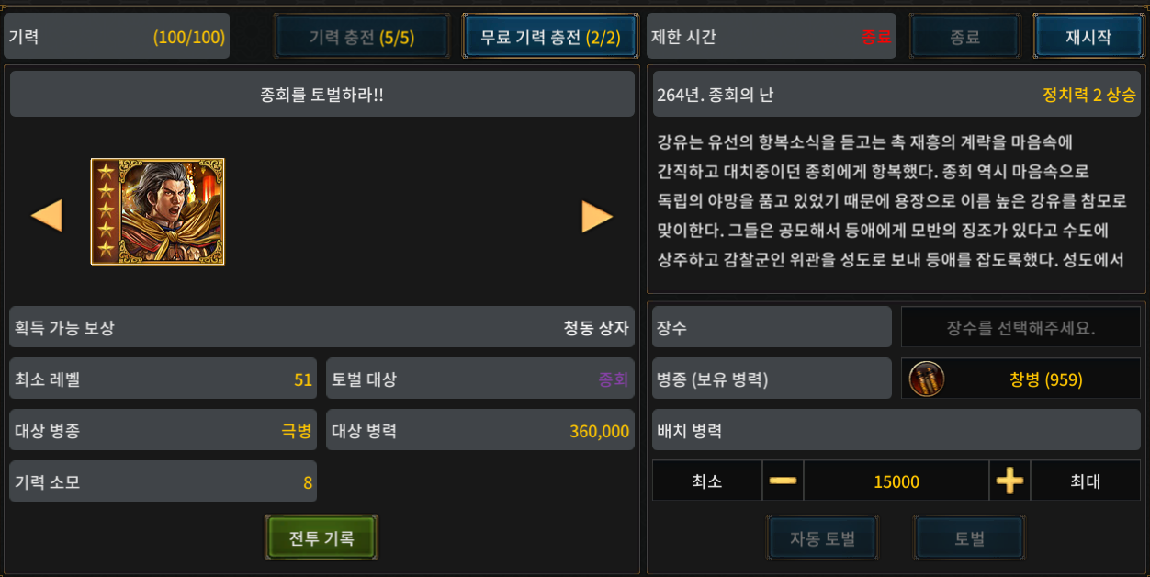Image resolution: width=1150 pixels, height=577 pixels.
Task: Set troops to maximum with 최대
Action: [x=1086, y=481]
